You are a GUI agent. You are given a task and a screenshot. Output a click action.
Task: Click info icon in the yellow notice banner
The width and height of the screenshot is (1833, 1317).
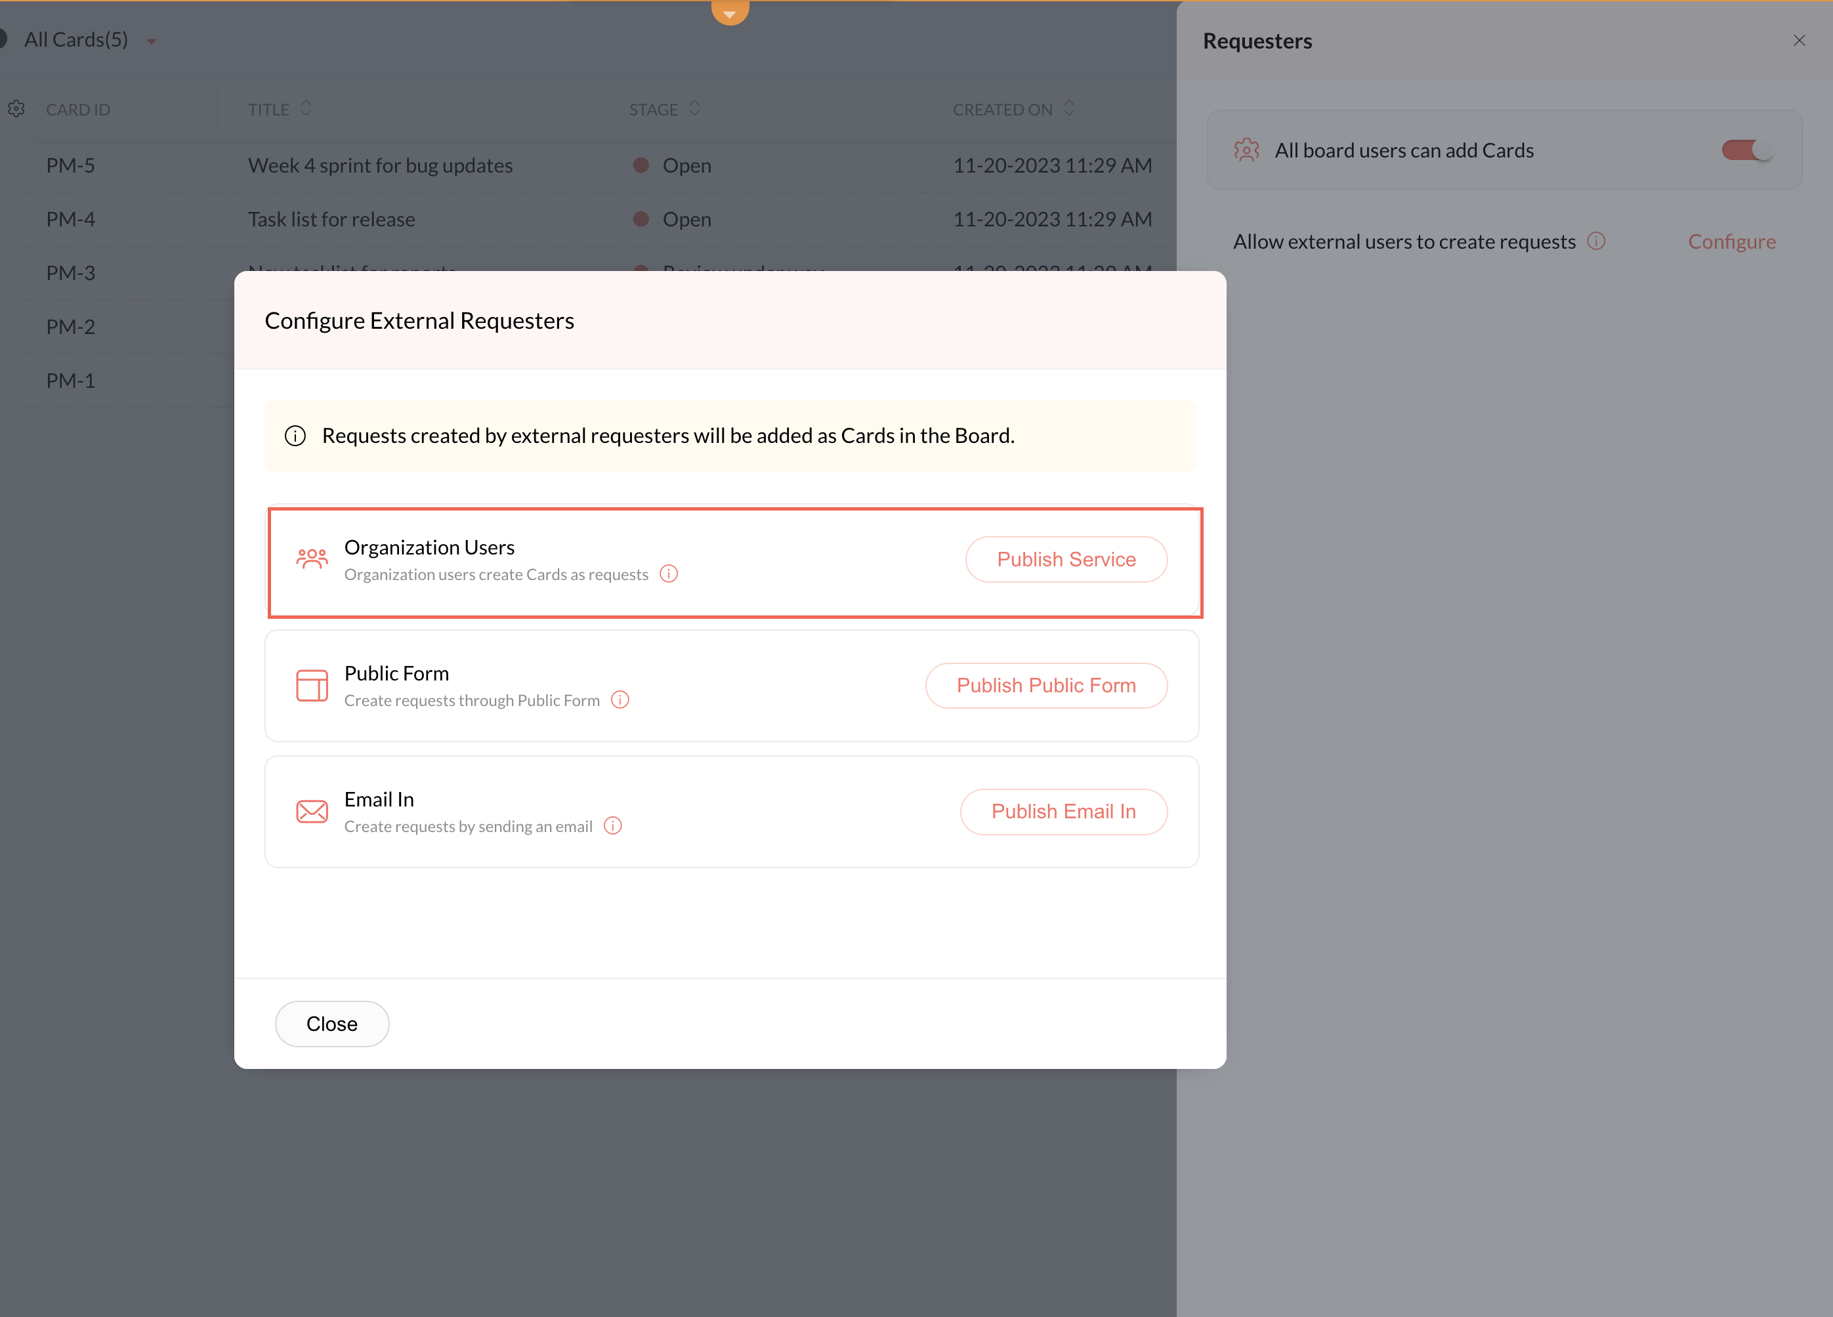295,436
